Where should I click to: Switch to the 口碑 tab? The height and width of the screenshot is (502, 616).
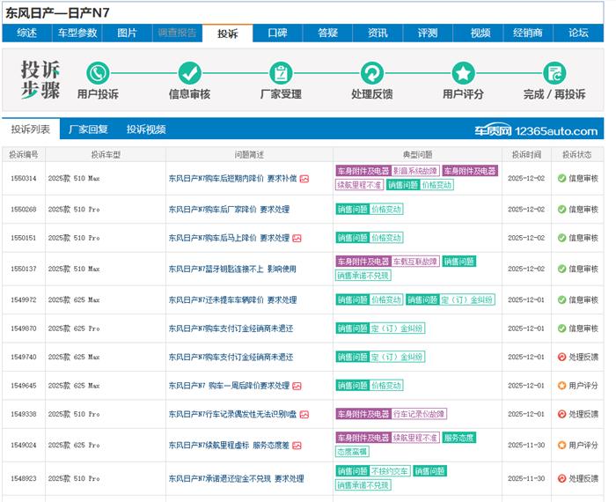tap(277, 33)
